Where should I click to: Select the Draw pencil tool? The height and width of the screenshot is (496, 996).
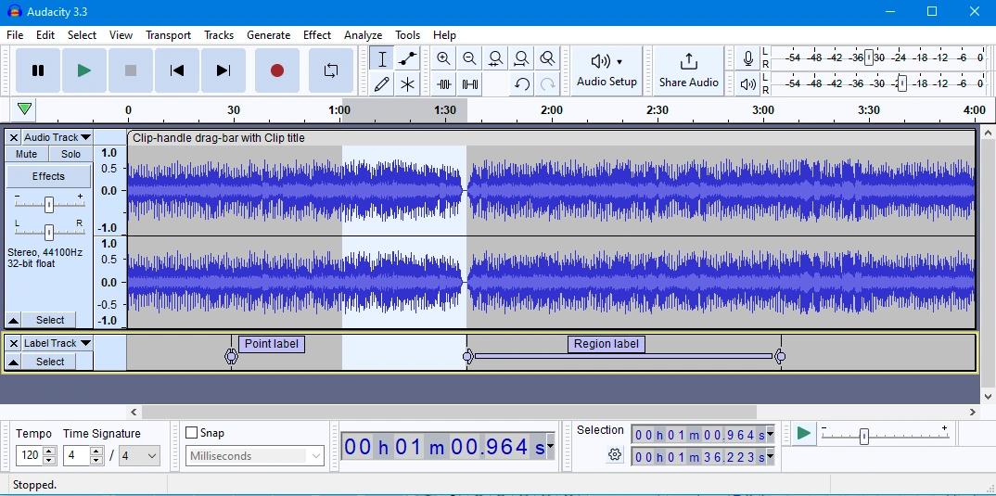tap(381, 84)
